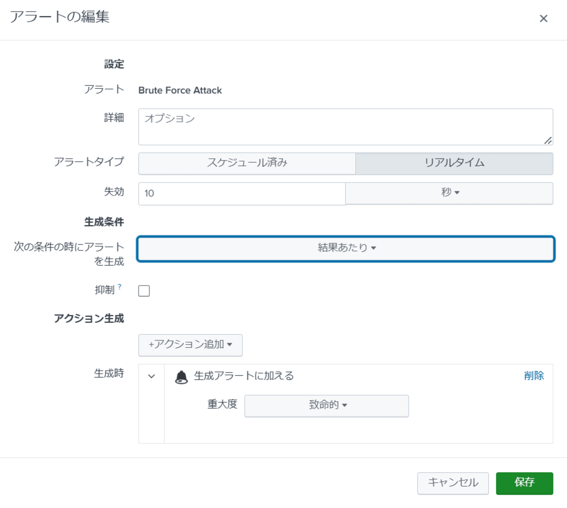Click 削除 to remove the action
567x508 pixels.
click(534, 376)
